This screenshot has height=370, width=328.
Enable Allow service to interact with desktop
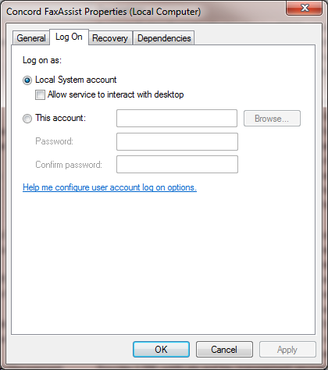(x=40, y=94)
